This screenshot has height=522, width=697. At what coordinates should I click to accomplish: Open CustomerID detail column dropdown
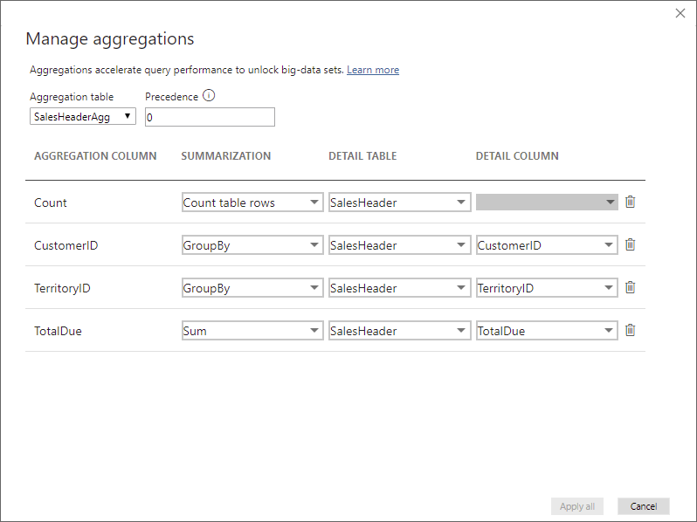click(x=547, y=244)
